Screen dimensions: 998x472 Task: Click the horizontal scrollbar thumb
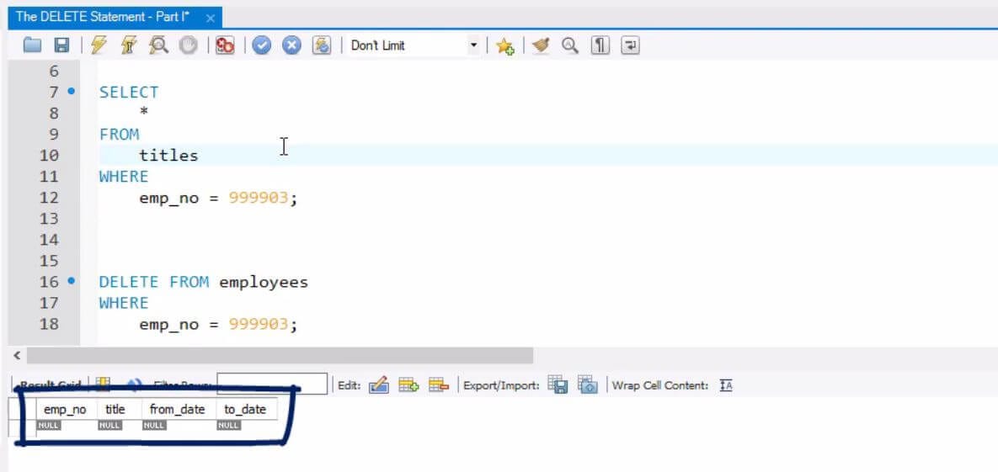point(280,356)
